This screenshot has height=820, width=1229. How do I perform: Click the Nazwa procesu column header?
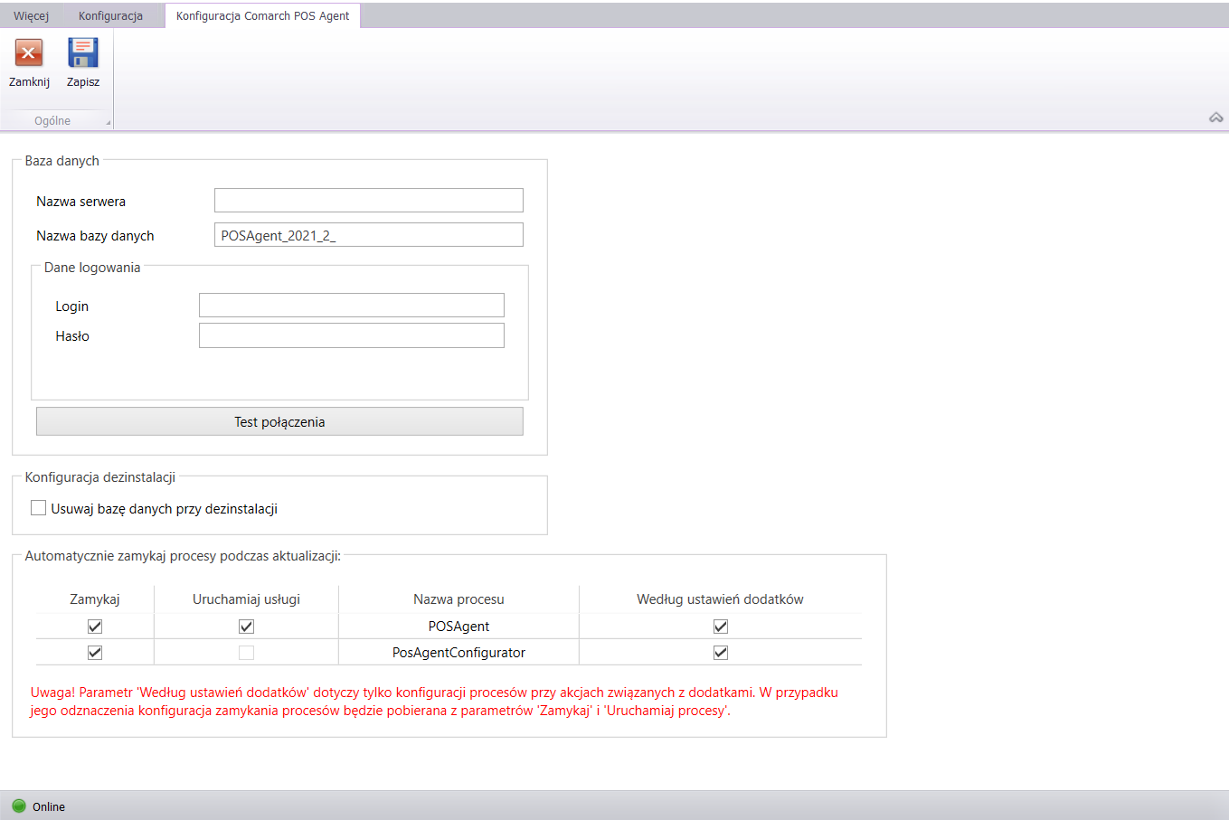point(459,599)
